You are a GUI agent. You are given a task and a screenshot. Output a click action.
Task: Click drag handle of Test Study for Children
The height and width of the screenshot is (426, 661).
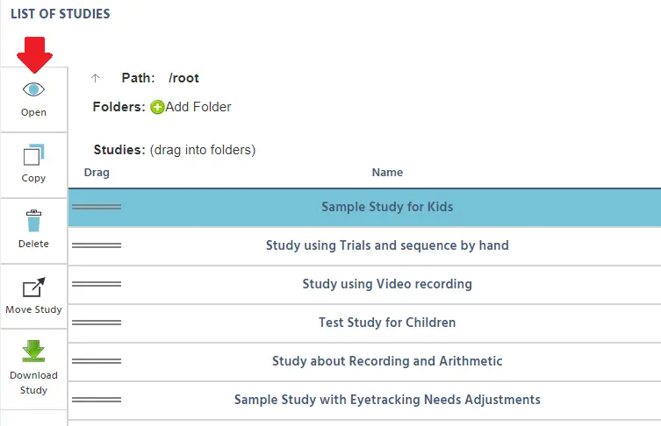tap(97, 323)
